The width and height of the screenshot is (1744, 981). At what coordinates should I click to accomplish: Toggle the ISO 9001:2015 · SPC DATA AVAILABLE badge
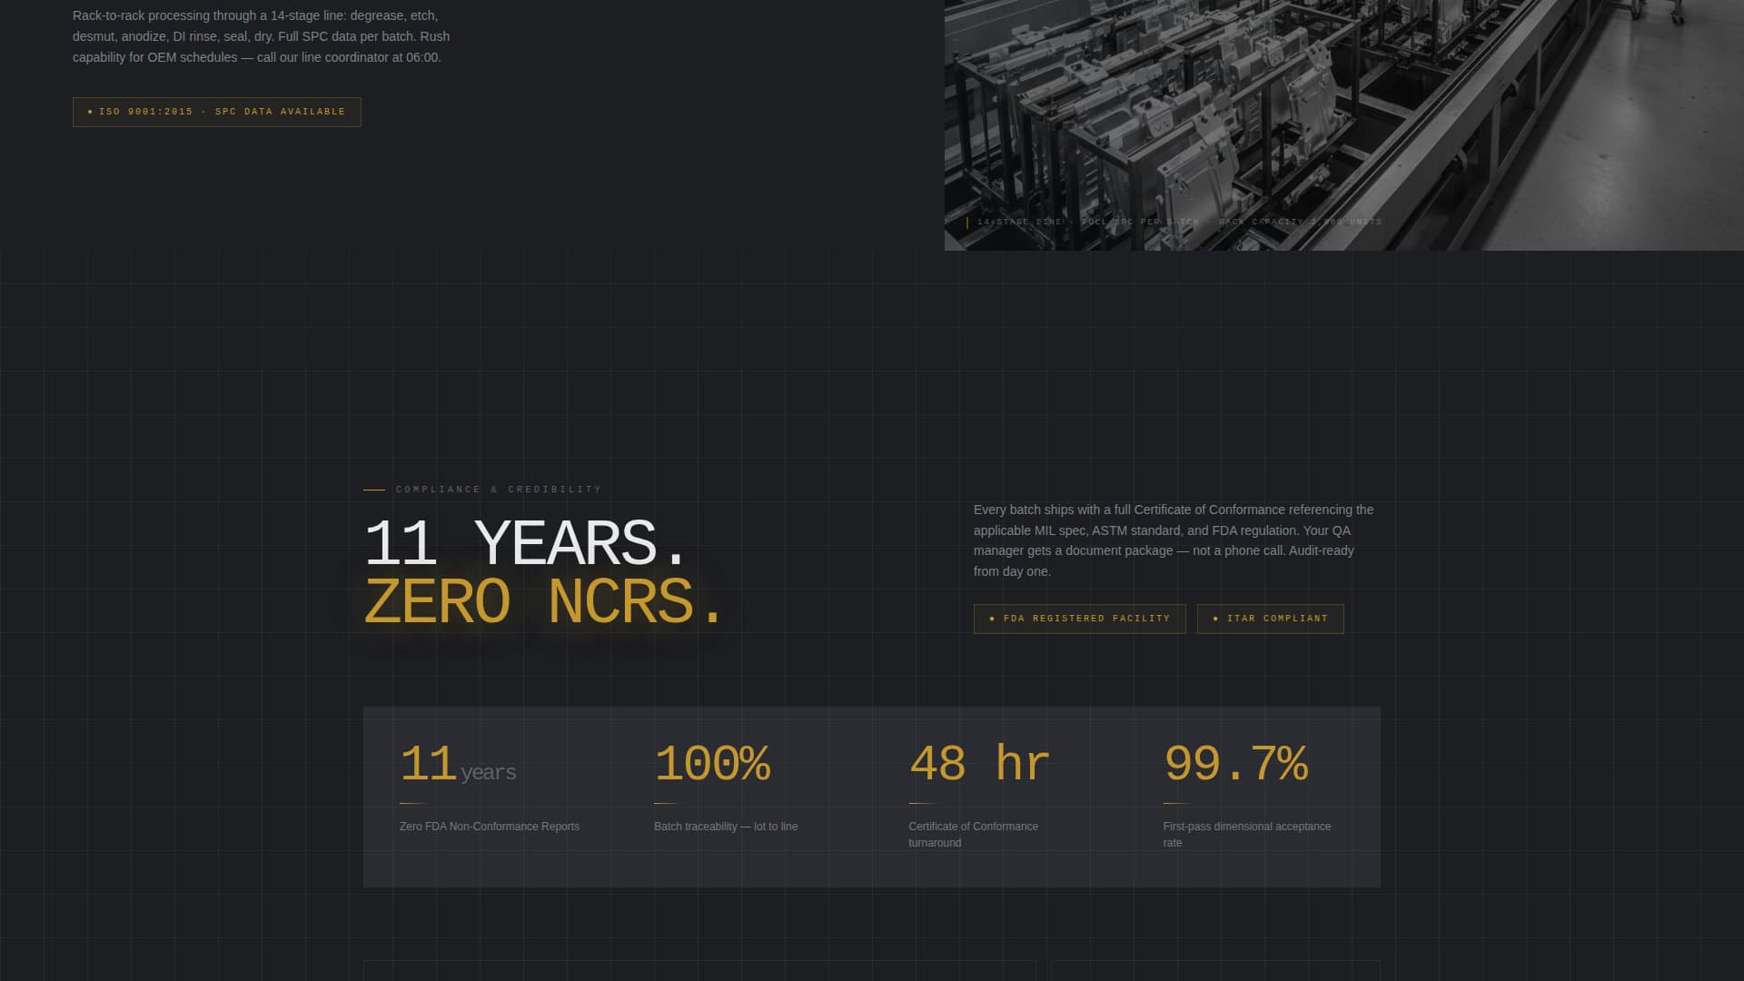click(216, 112)
